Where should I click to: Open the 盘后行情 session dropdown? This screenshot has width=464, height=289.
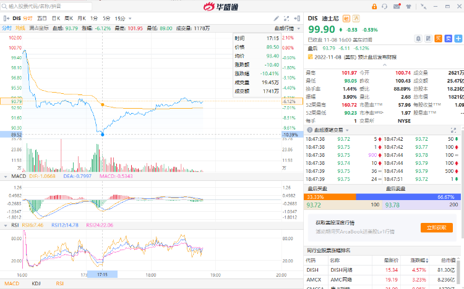point(287,28)
